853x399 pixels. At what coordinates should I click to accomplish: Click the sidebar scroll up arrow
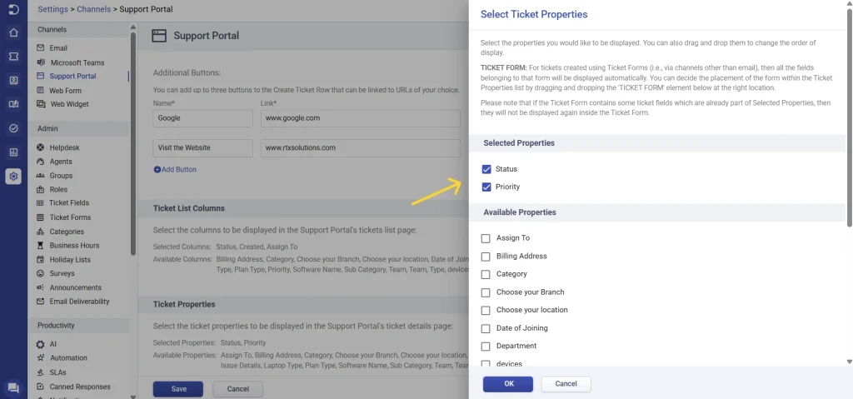click(133, 27)
